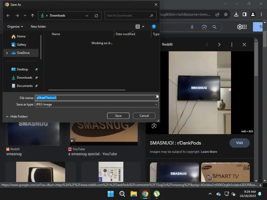267x200 pixels.
Task: Sort files by Date modified column
Action: pos(125,34)
